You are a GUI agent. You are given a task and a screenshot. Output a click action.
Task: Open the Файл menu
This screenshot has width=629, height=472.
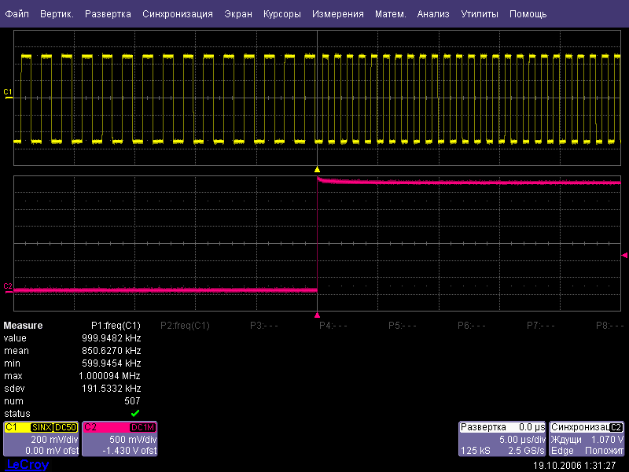(17, 14)
